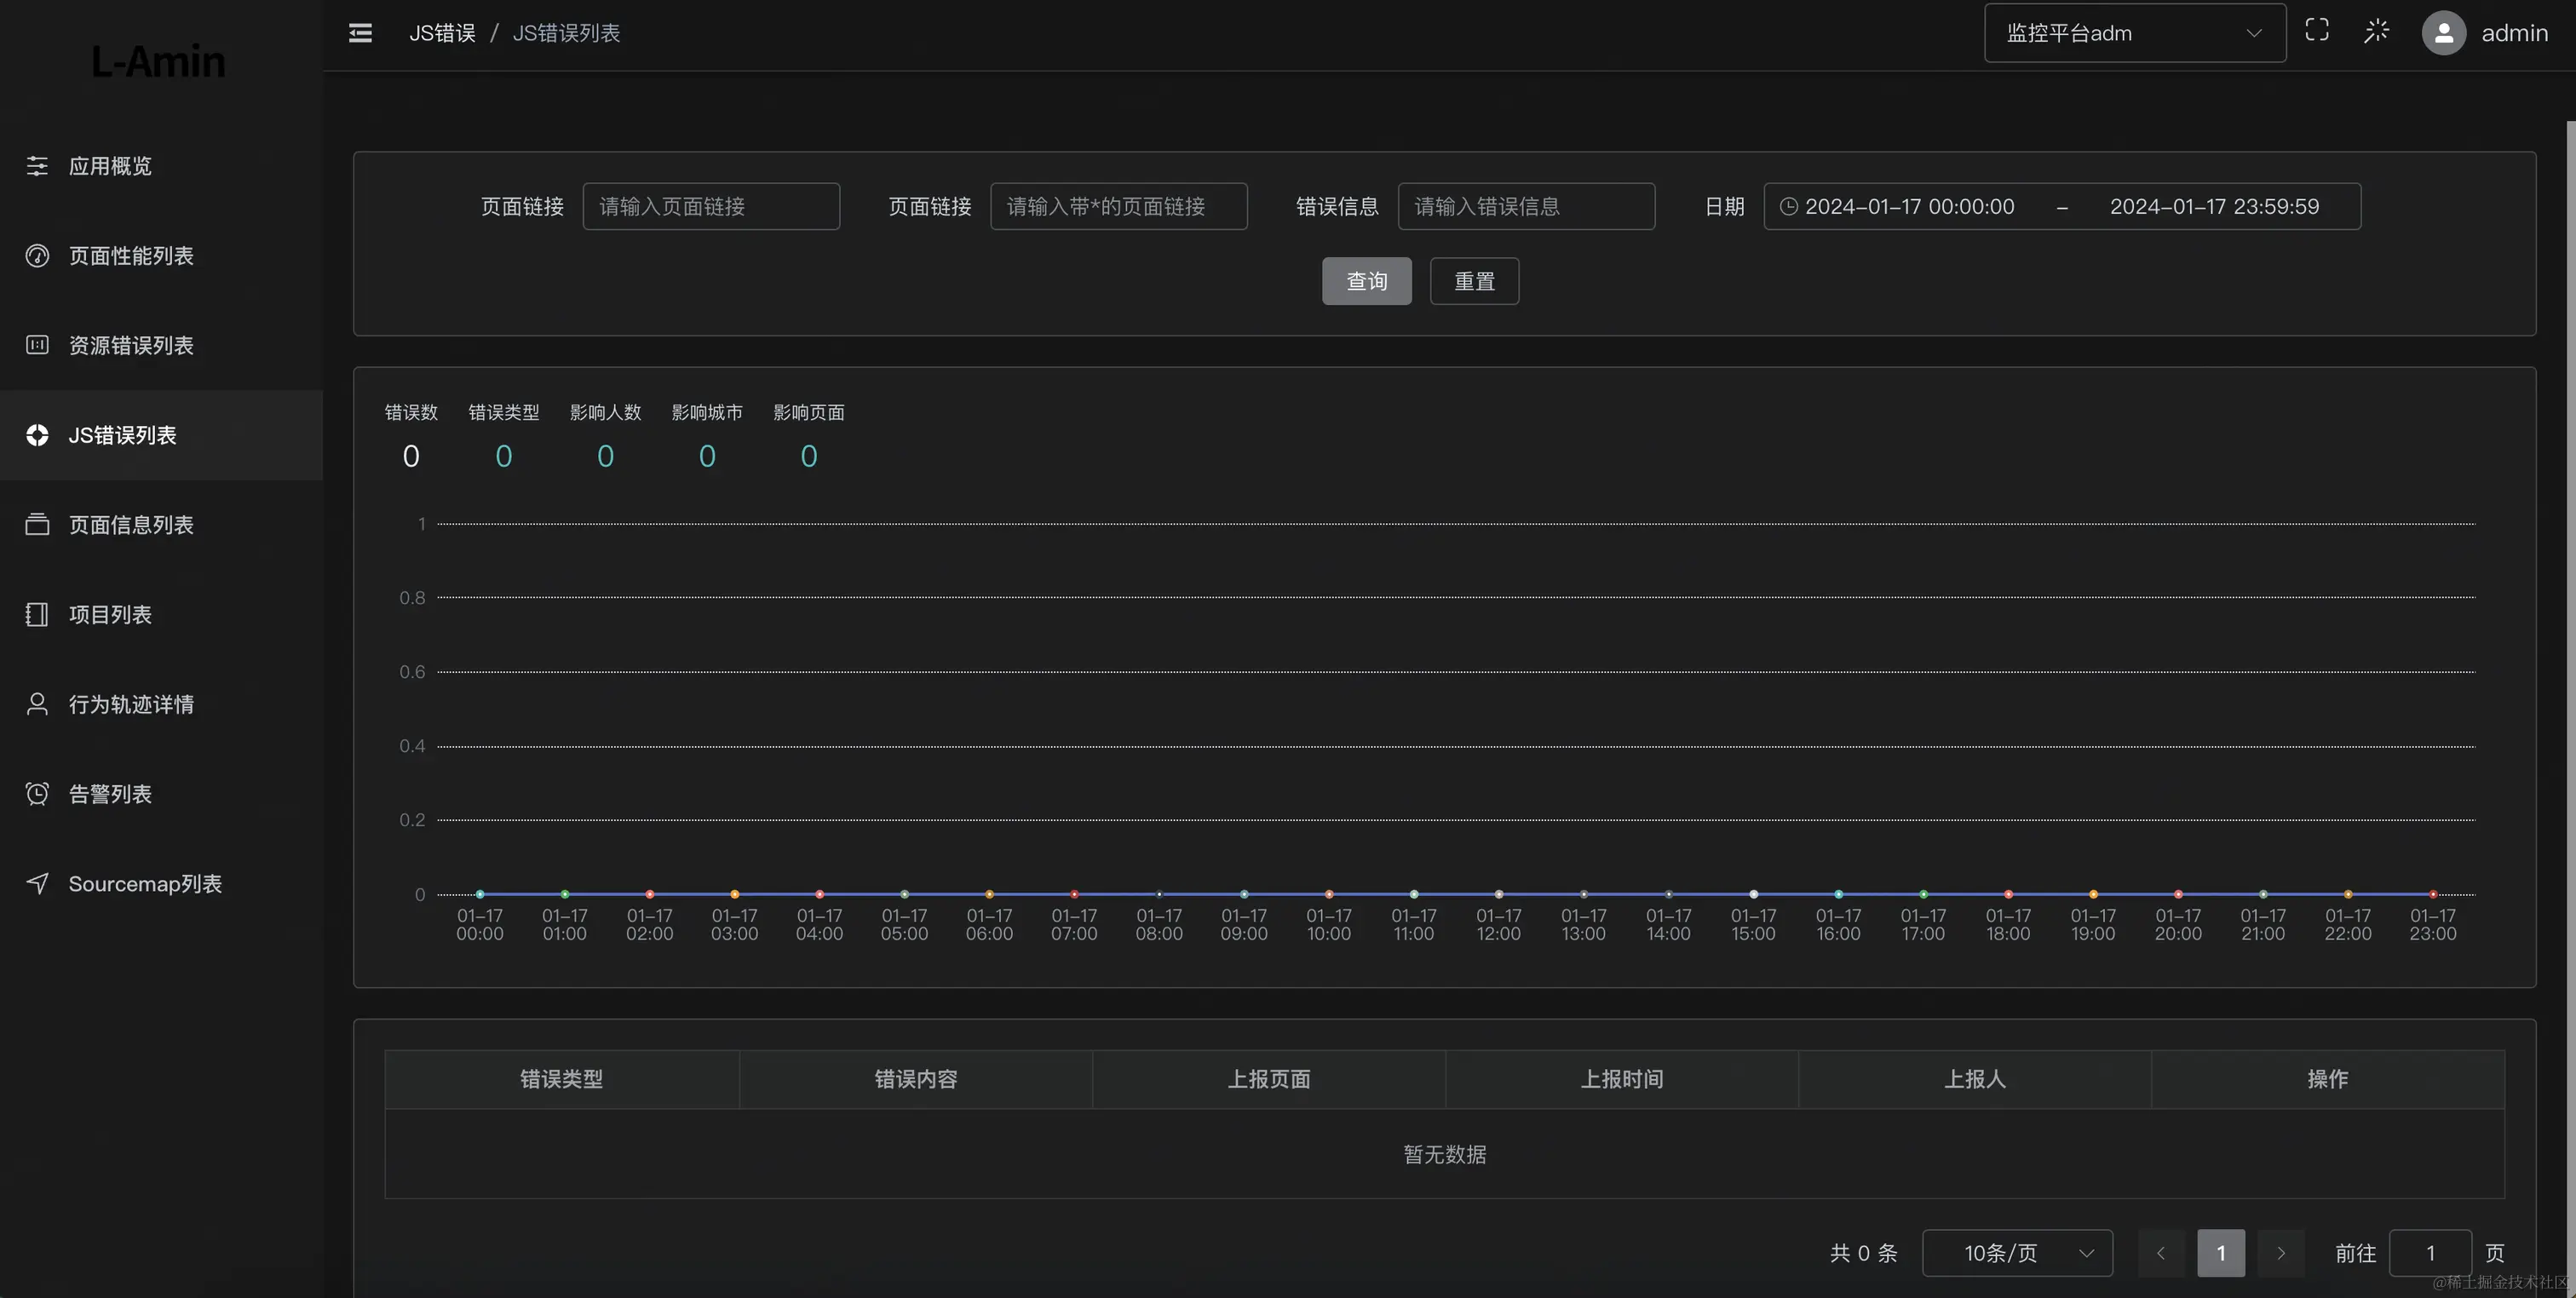This screenshot has height=1298, width=2576.
Task: Open 页面信息列表 menu item
Action: pyautogui.click(x=131, y=525)
